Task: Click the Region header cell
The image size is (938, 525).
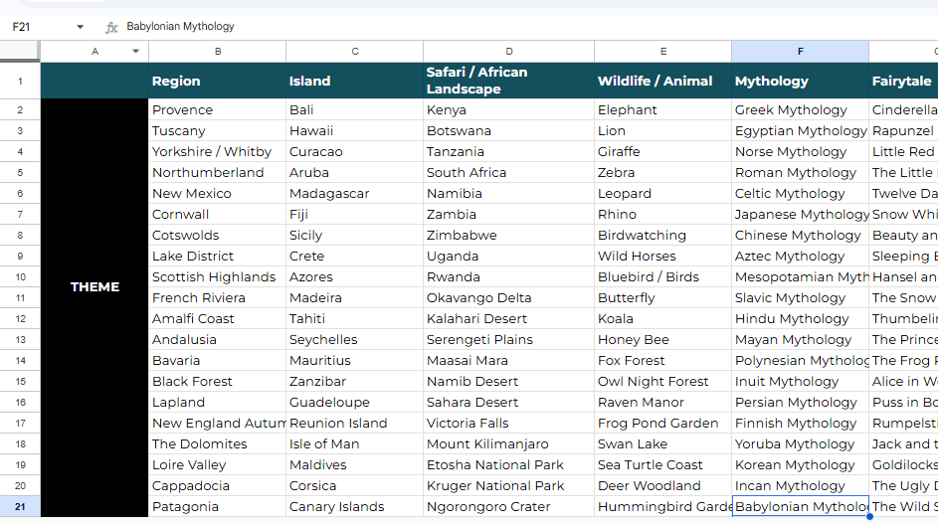Action: [218, 81]
